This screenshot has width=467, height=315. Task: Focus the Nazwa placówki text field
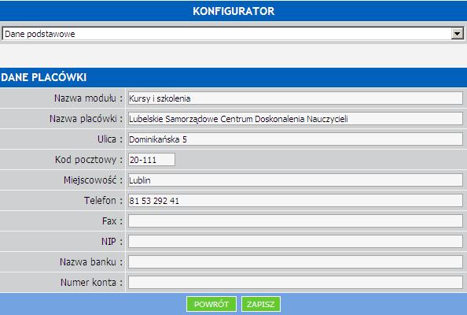(x=295, y=119)
